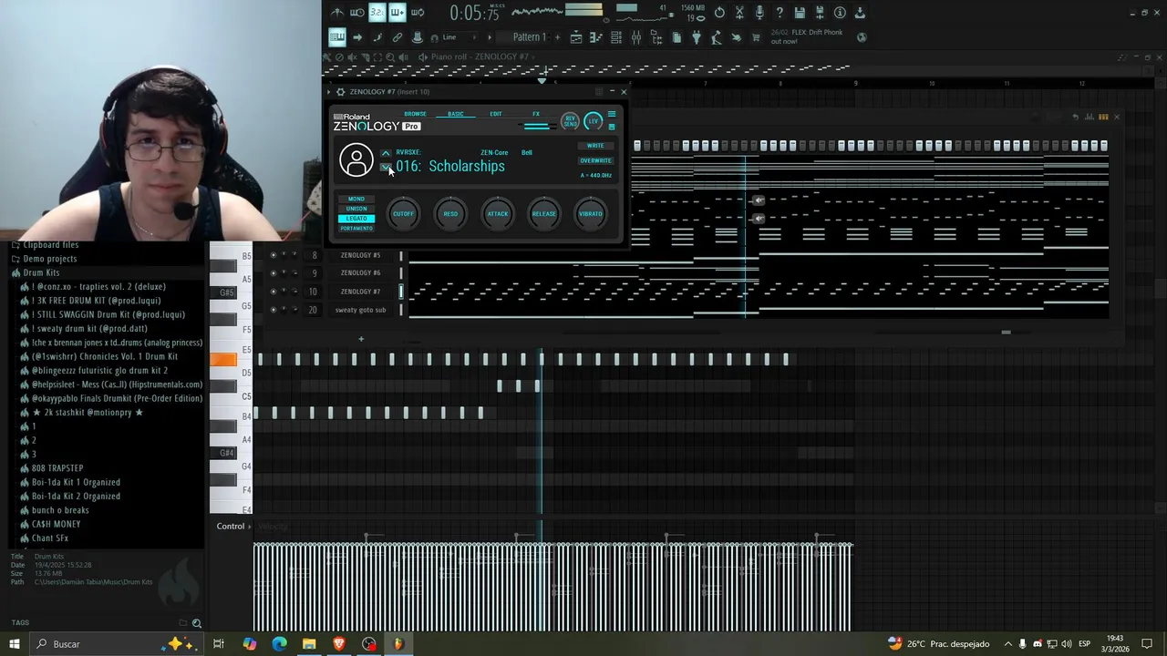Viewport: 1167px width, 656px height.
Task: Expand the Drum Kits folder
Action: [x=41, y=272]
